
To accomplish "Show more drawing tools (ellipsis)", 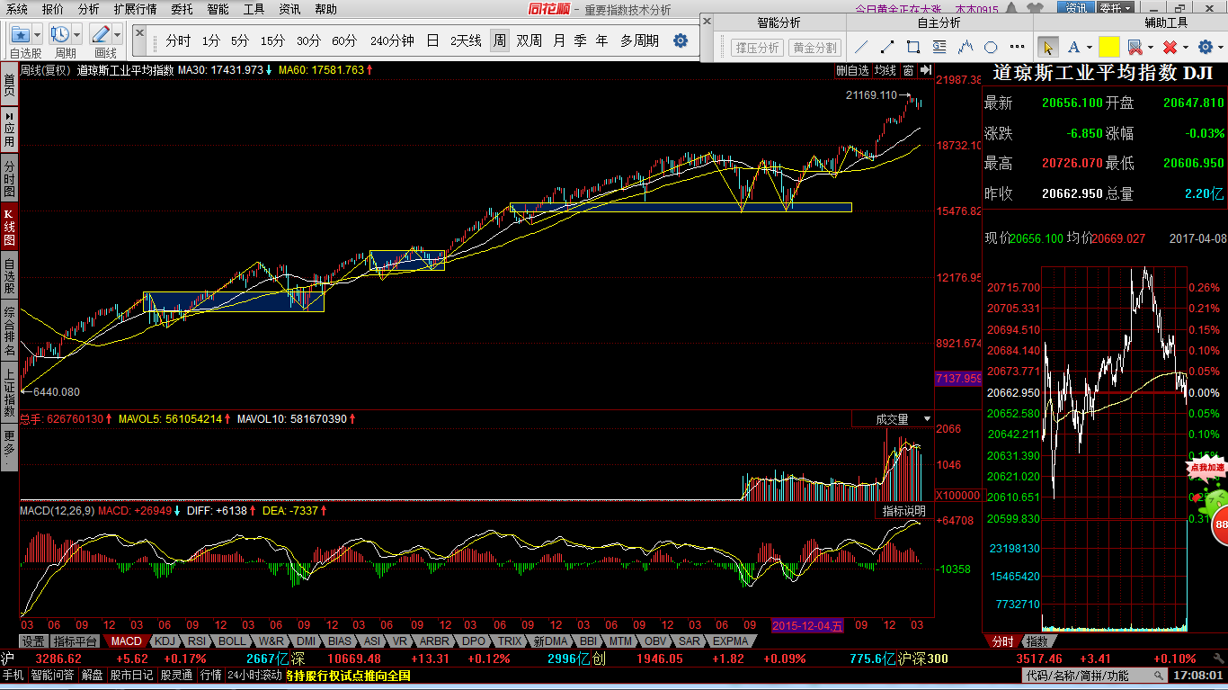I will point(1017,47).
